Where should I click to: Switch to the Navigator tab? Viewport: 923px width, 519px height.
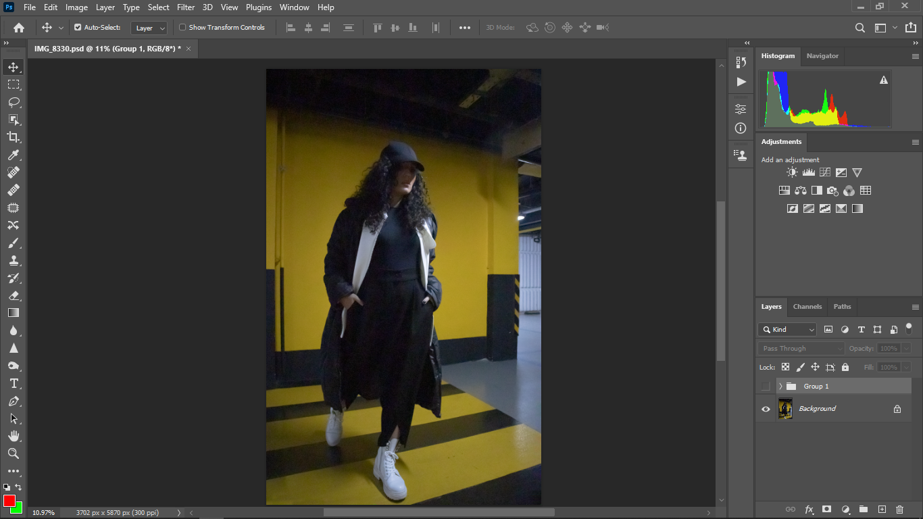pyautogui.click(x=822, y=56)
